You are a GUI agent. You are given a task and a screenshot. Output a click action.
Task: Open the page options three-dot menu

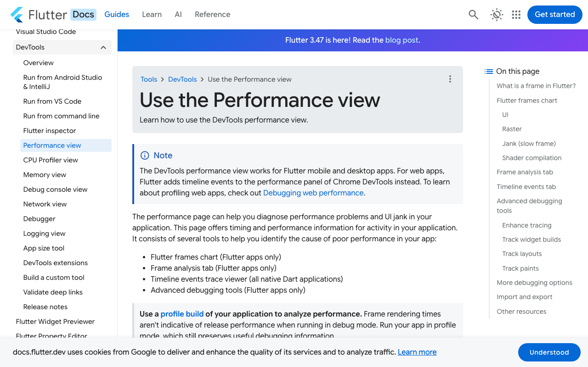pyautogui.click(x=450, y=79)
